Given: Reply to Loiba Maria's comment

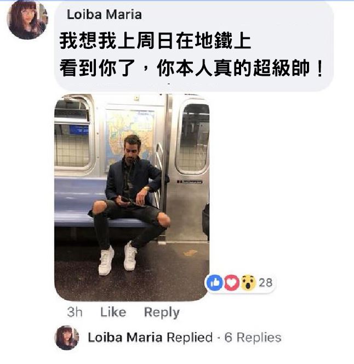Looking at the screenshot, I should [162, 312].
